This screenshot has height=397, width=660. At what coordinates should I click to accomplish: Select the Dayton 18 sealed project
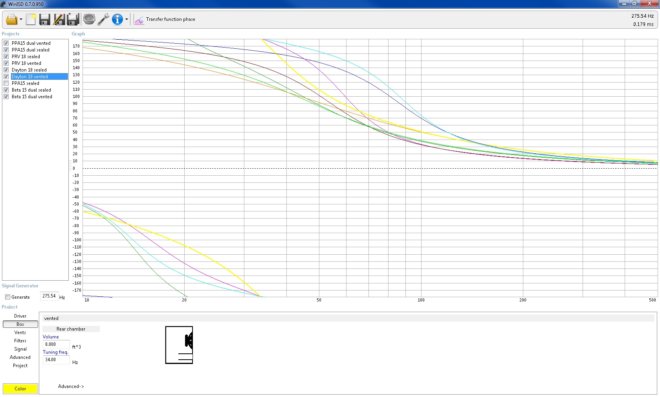coord(29,70)
